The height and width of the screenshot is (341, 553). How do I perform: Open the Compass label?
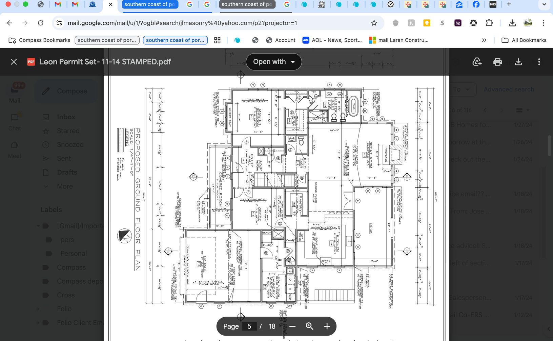(x=71, y=267)
